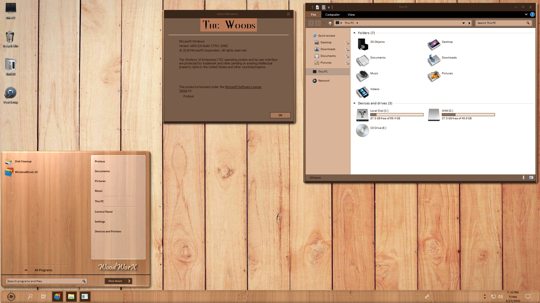Open WIM (D:) drive
This screenshot has width=540, height=303.
461,115
